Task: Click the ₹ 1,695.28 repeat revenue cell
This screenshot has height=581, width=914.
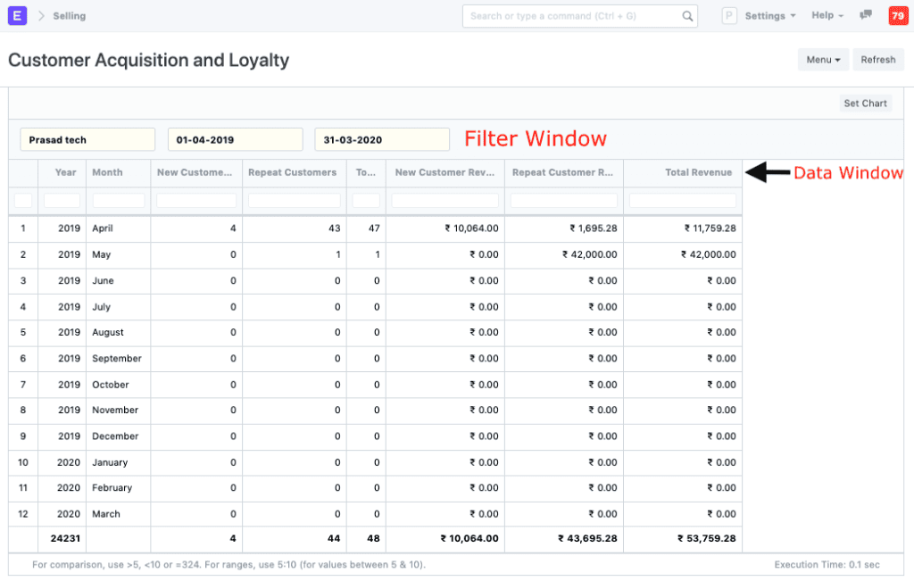Action: [564, 228]
